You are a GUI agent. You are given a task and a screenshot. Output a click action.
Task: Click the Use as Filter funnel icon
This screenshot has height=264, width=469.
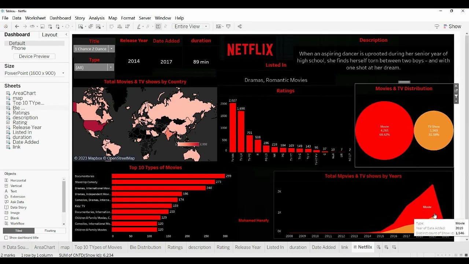pyautogui.click(x=456, y=96)
